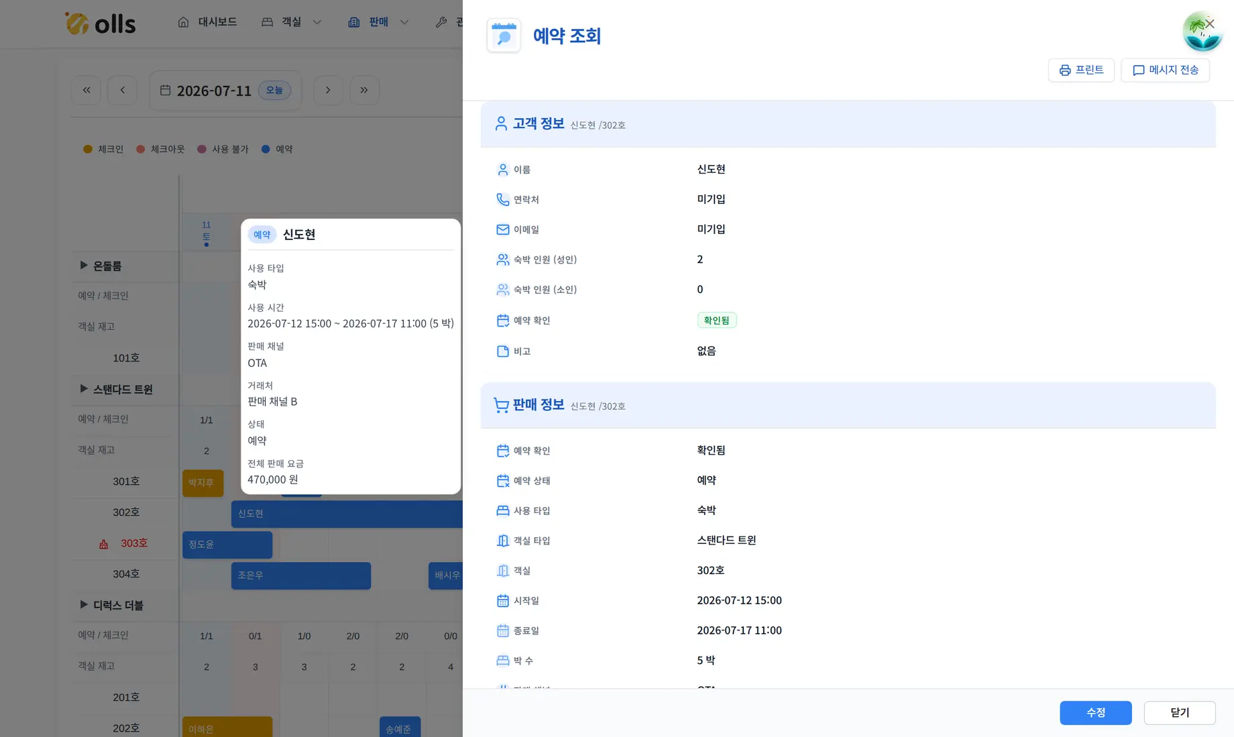Click the 101호 room row
The height and width of the screenshot is (737, 1234).
coord(126,358)
